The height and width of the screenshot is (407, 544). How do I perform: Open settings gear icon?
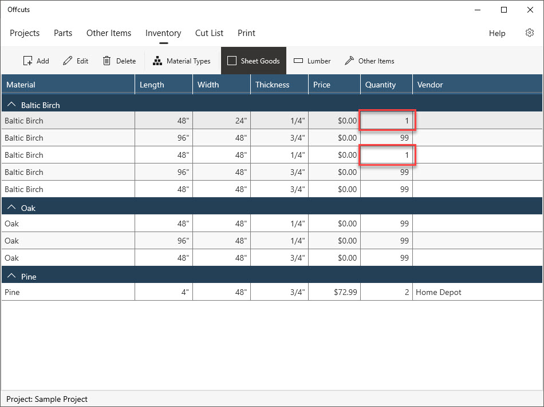click(x=530, y=33)
